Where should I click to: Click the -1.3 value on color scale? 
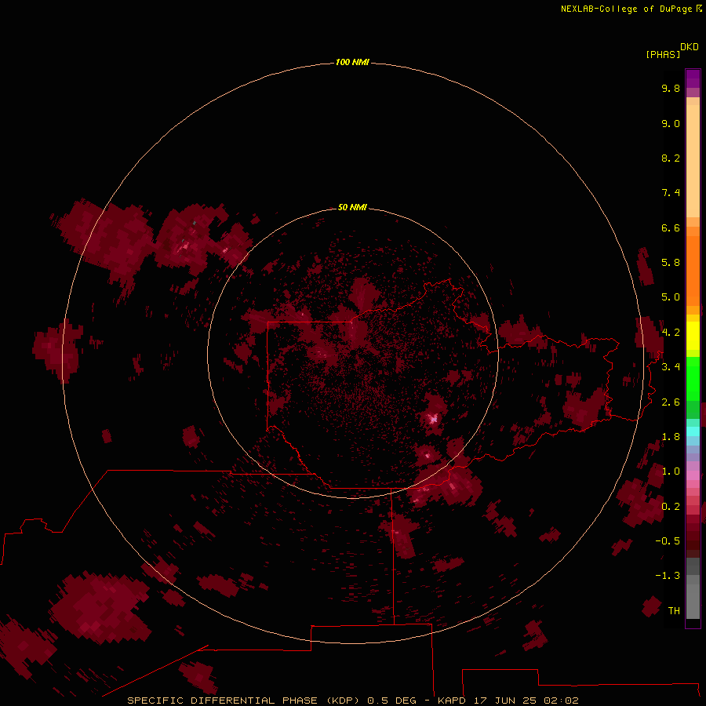coord(668,576)
